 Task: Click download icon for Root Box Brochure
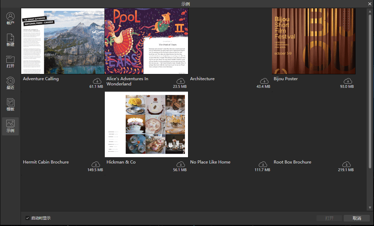(x=346, y=164)
